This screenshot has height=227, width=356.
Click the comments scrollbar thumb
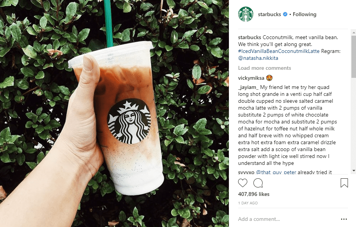(353, 57)
